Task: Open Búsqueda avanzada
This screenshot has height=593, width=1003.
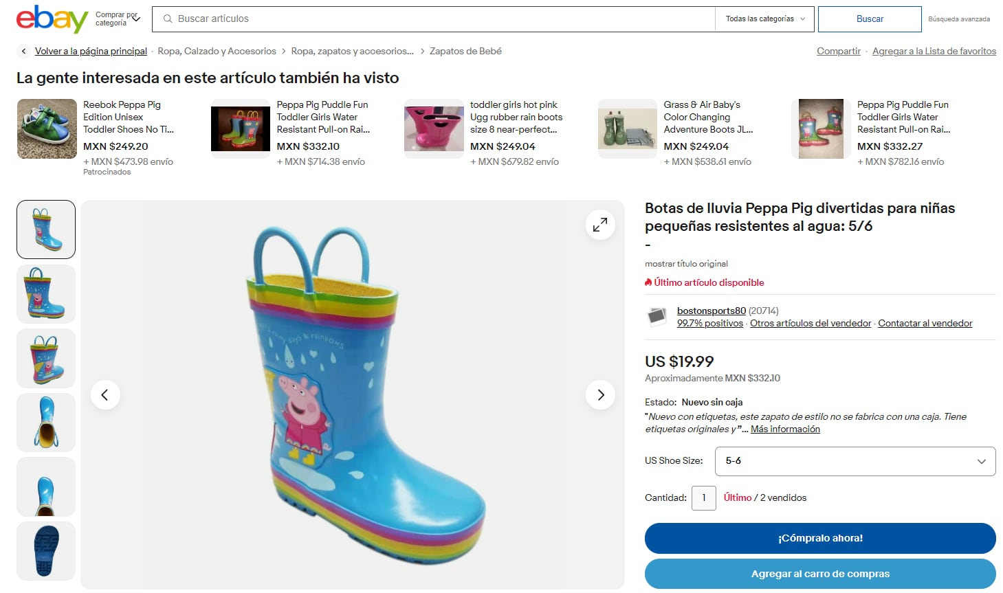Action: (x=960, y=20)
